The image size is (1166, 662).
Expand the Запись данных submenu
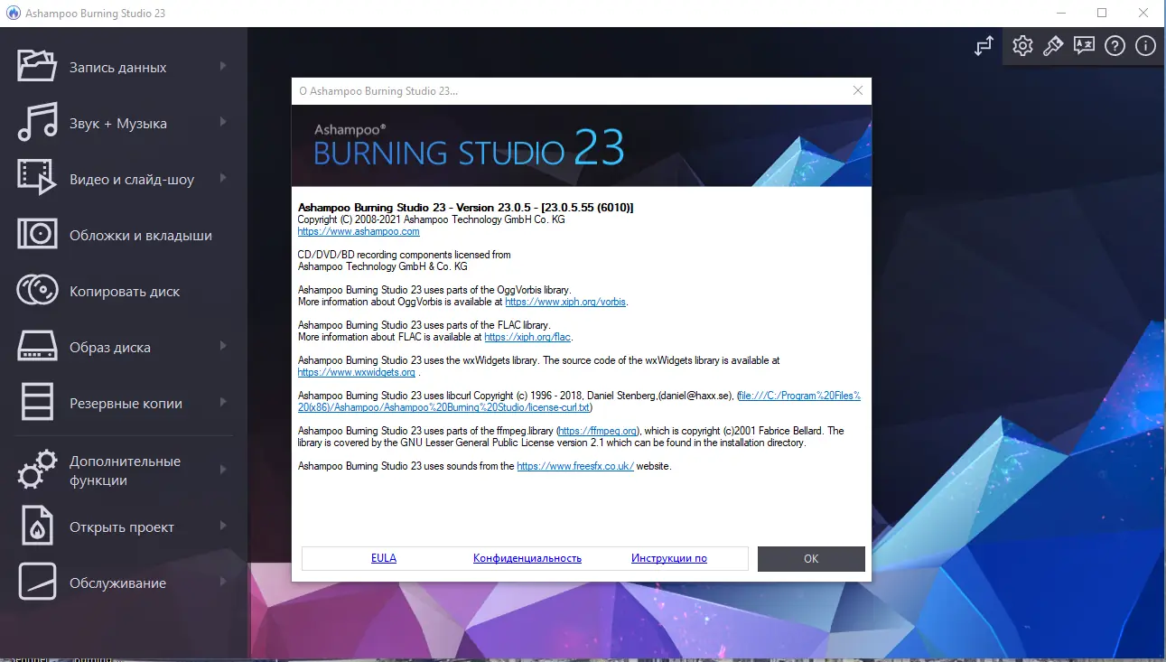coord(225,67)
